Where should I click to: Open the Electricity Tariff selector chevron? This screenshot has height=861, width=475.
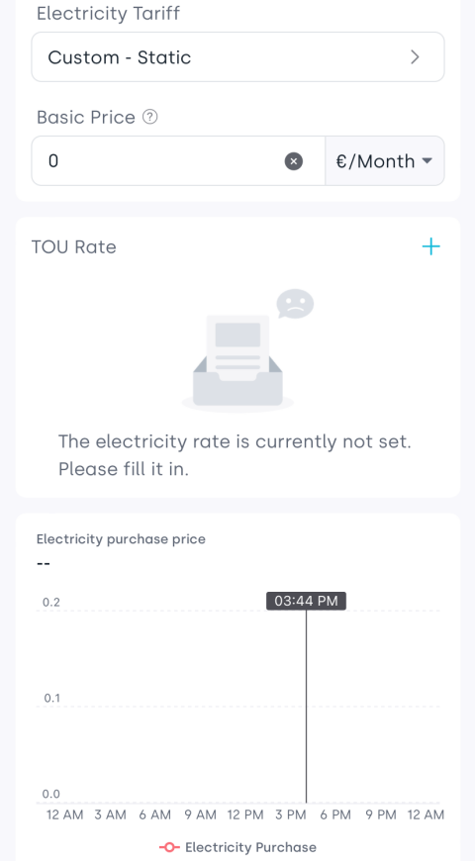pos(416,57)
